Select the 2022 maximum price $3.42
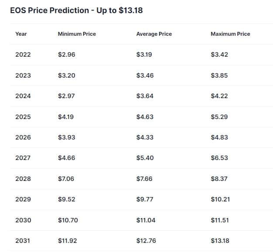Viewport: 273px width, 252px height. (219, 54)
